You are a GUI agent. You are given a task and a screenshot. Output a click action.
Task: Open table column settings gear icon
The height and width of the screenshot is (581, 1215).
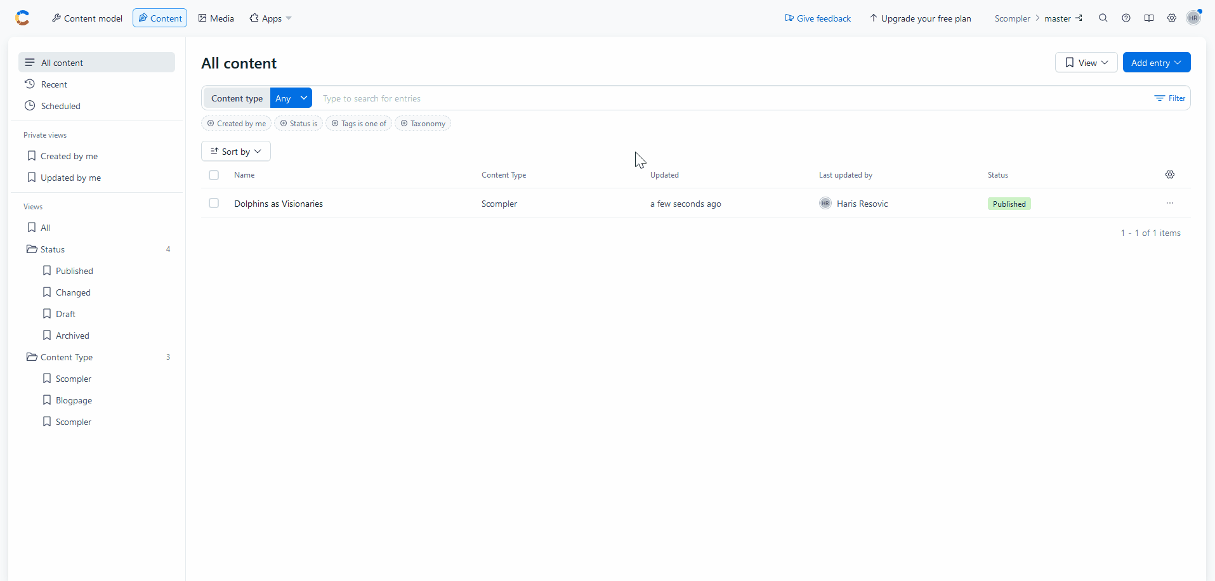(1170, 175)
